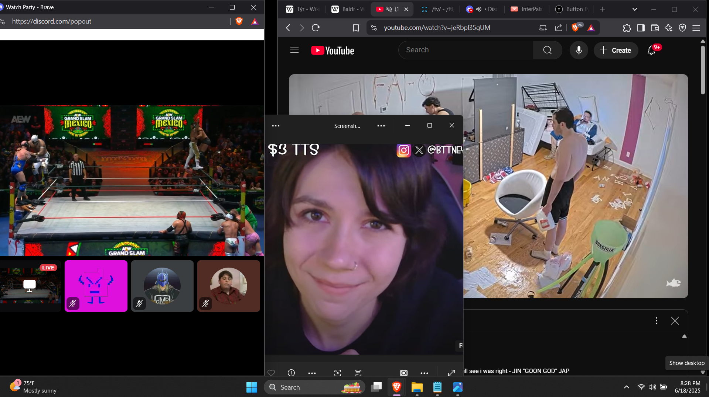Toggle Brave Shields lion in YouTube window

pos(575,28)
